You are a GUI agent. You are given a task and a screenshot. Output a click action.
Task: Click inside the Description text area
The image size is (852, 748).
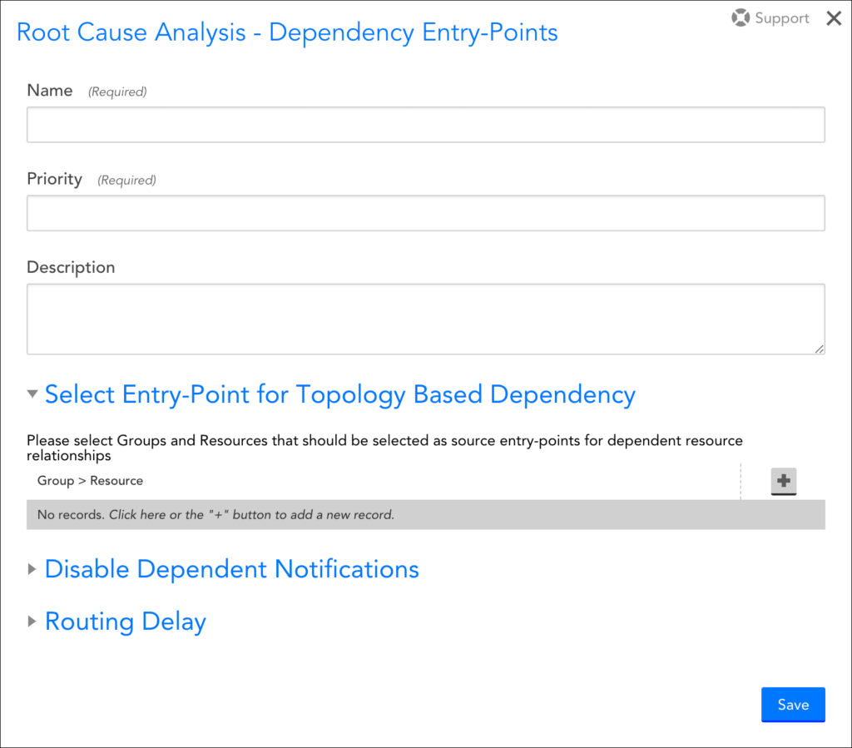click(425, 319)
